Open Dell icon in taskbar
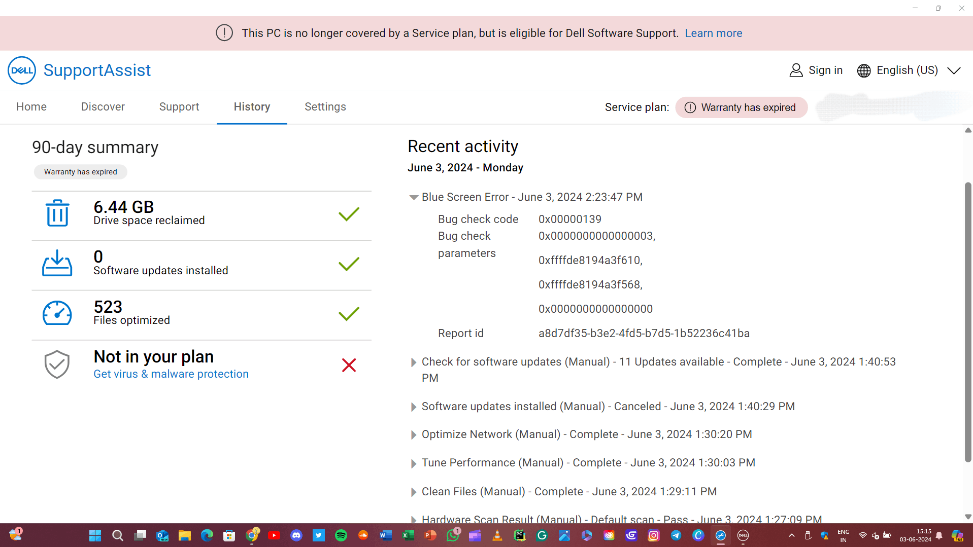The height and width of the screenshot is (547, 973). click(x=743, y=535)
